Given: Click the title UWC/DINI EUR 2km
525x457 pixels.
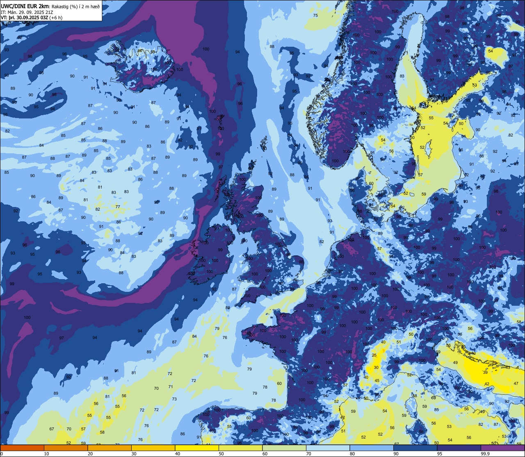Looking at the screenshot, I should pos(25,5).
